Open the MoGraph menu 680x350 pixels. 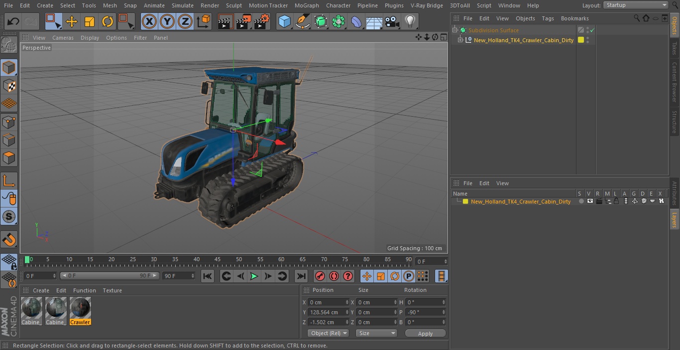coord(307,5)
